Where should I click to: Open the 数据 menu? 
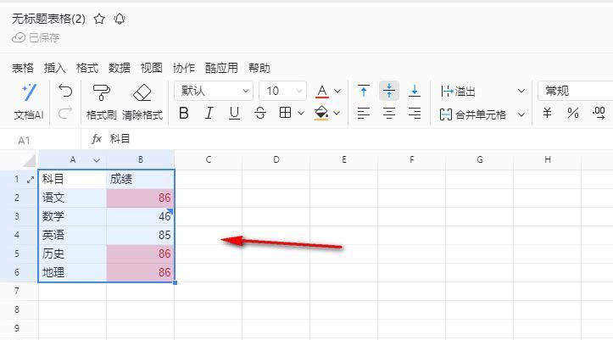click(120, 68)
